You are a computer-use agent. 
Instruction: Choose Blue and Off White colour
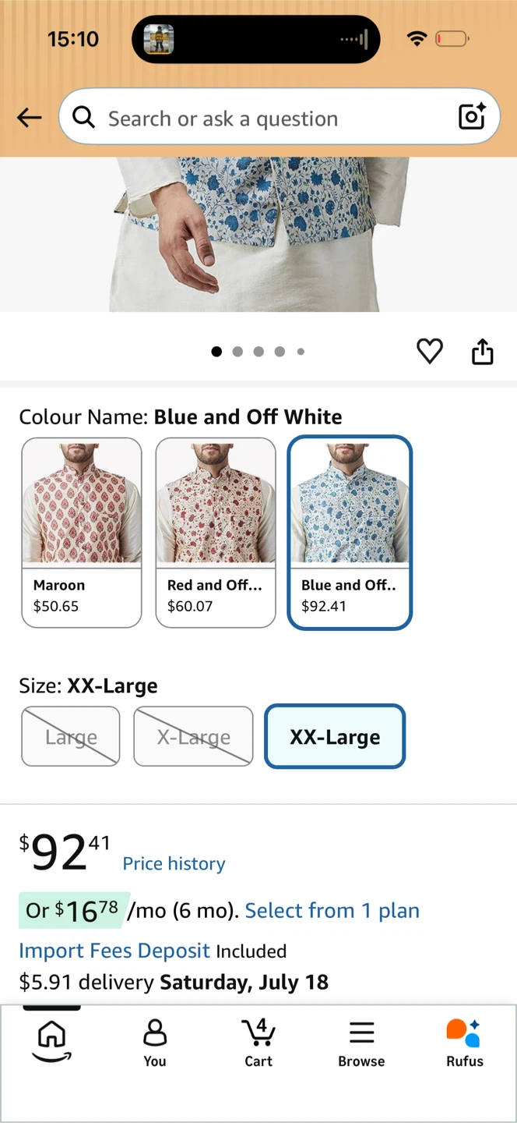pos(350,533)
